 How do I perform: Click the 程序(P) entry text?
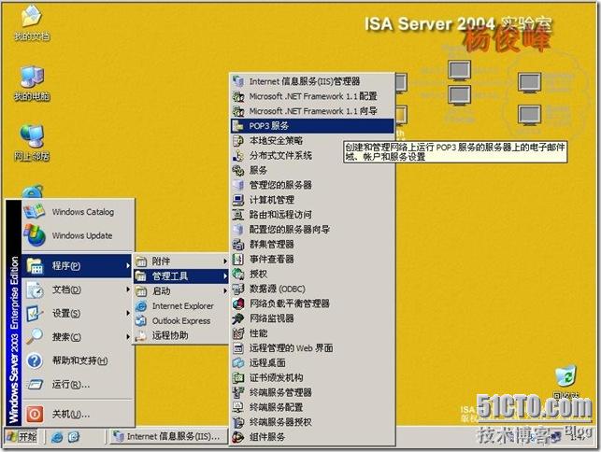66,265
